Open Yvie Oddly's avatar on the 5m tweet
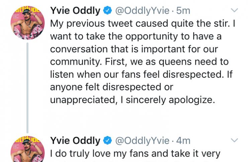248x162 pixels. 27,23
